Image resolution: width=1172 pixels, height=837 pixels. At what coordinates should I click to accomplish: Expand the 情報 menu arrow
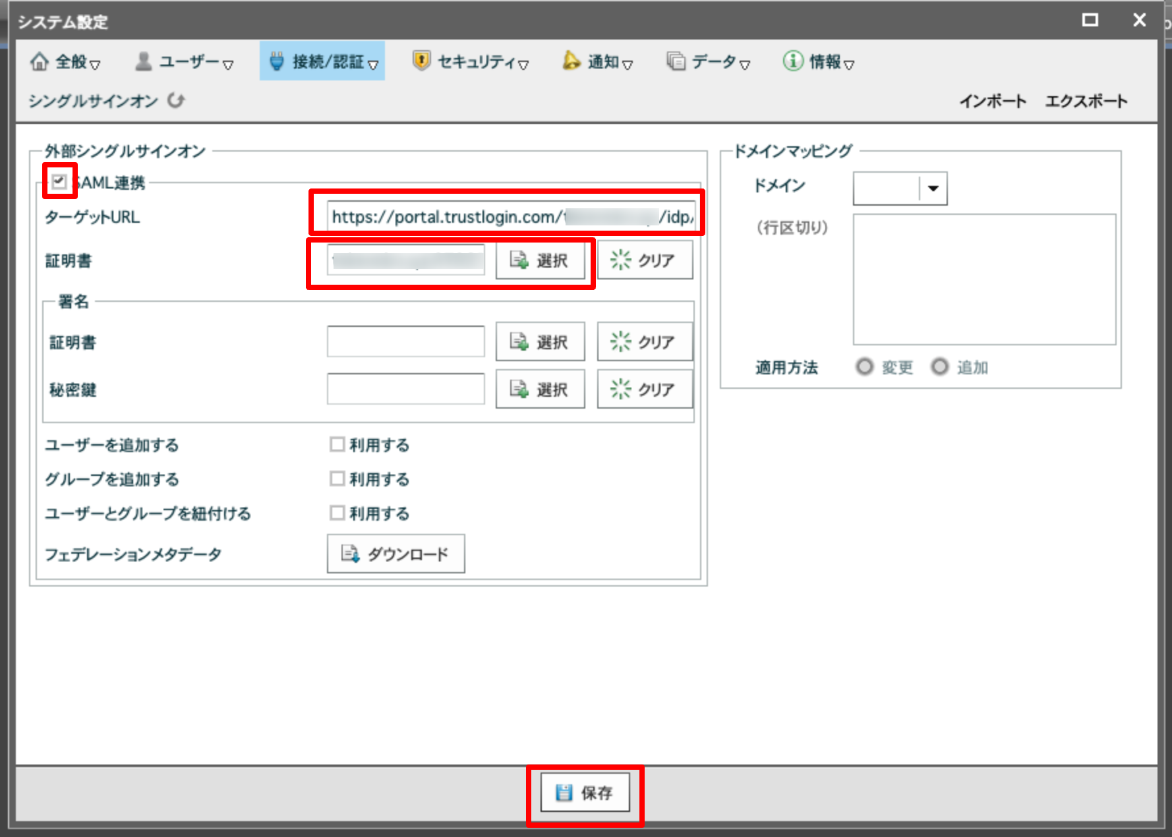point(849,65)
